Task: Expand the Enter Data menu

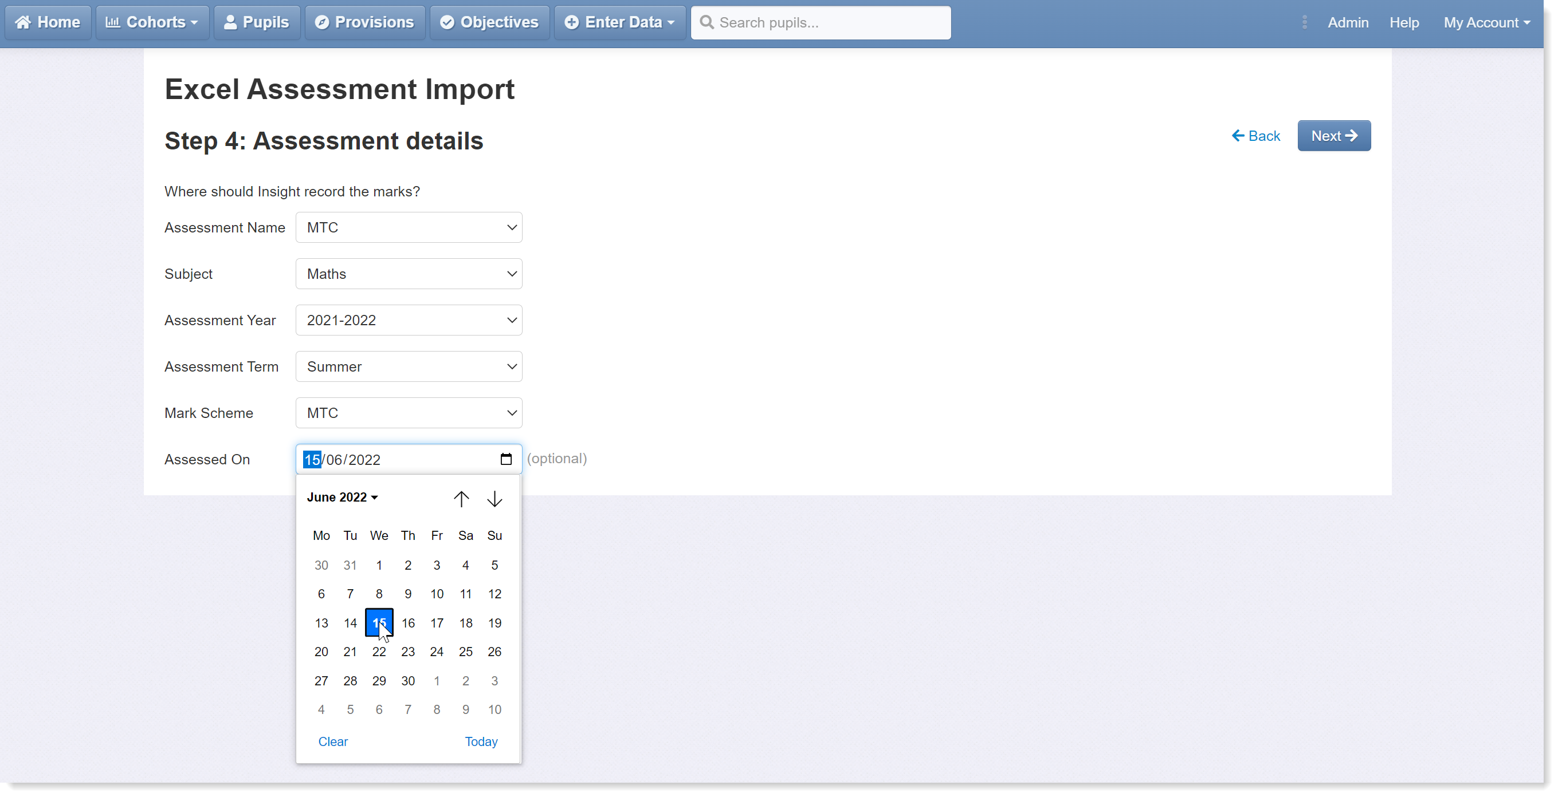Action: pos(620,22)
